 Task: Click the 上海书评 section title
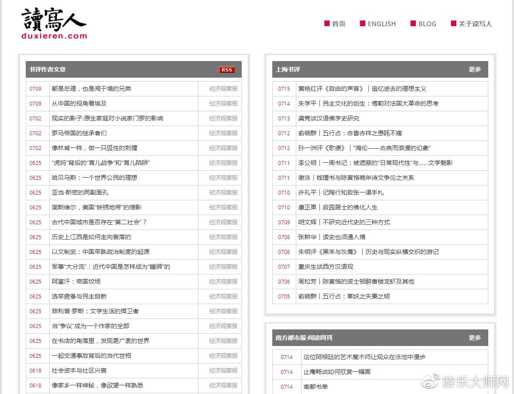tap(288, 69)
